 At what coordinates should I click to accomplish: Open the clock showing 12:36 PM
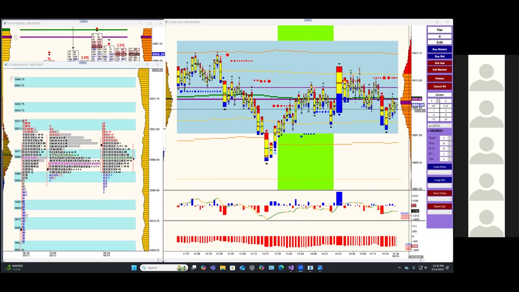pyautogui.click(x=438, y=268)
